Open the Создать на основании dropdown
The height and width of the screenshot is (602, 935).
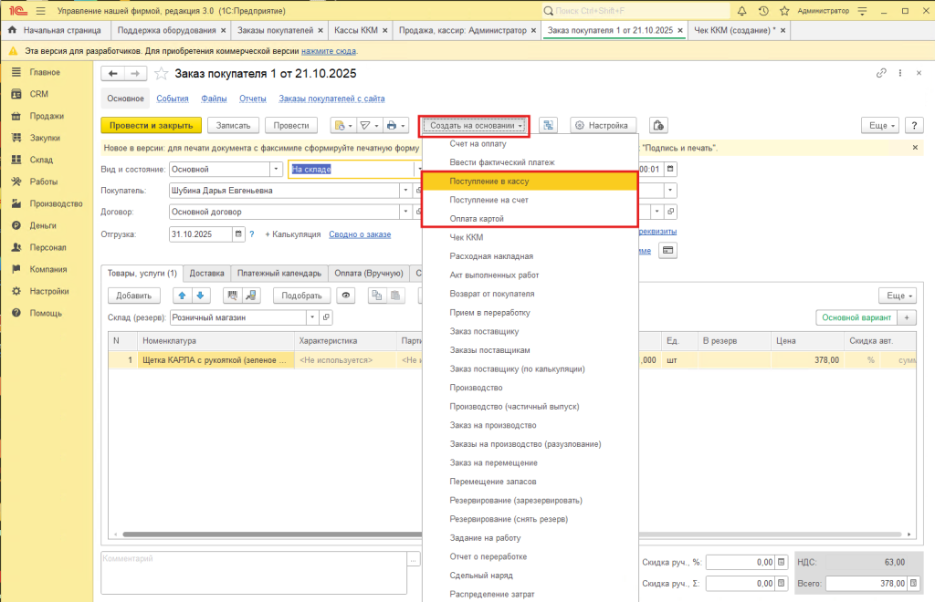click(x=474, y=125)
